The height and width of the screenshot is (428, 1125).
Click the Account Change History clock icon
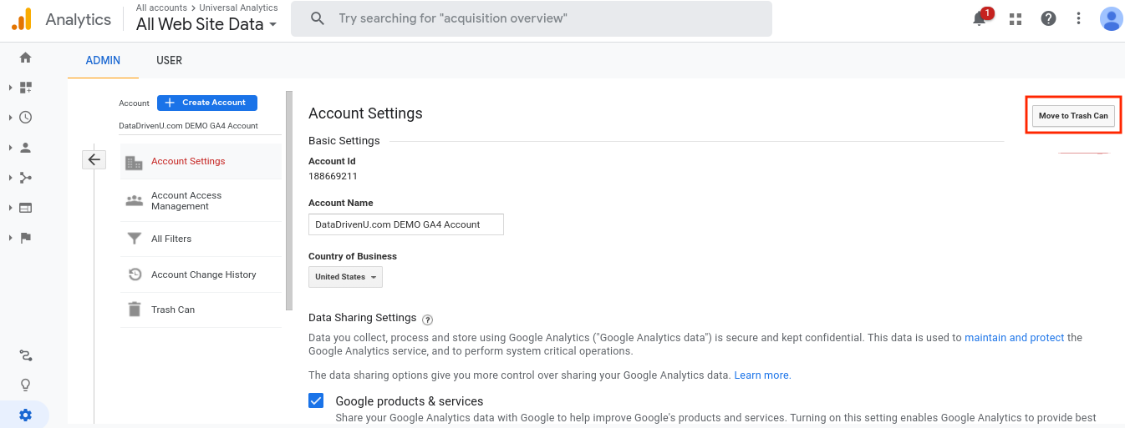pyautogui.click(x=134, y=274)
